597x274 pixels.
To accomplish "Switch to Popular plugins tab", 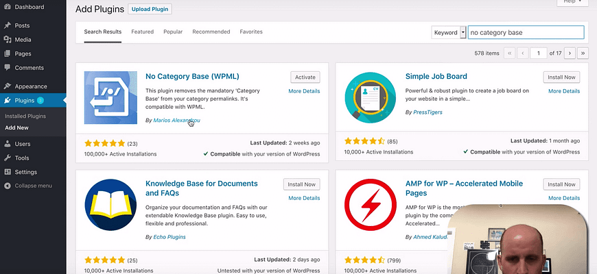I will coord(173,32).
